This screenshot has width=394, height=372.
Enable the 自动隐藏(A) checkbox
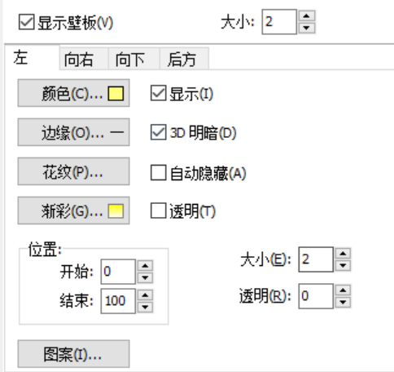click(158, 173)
